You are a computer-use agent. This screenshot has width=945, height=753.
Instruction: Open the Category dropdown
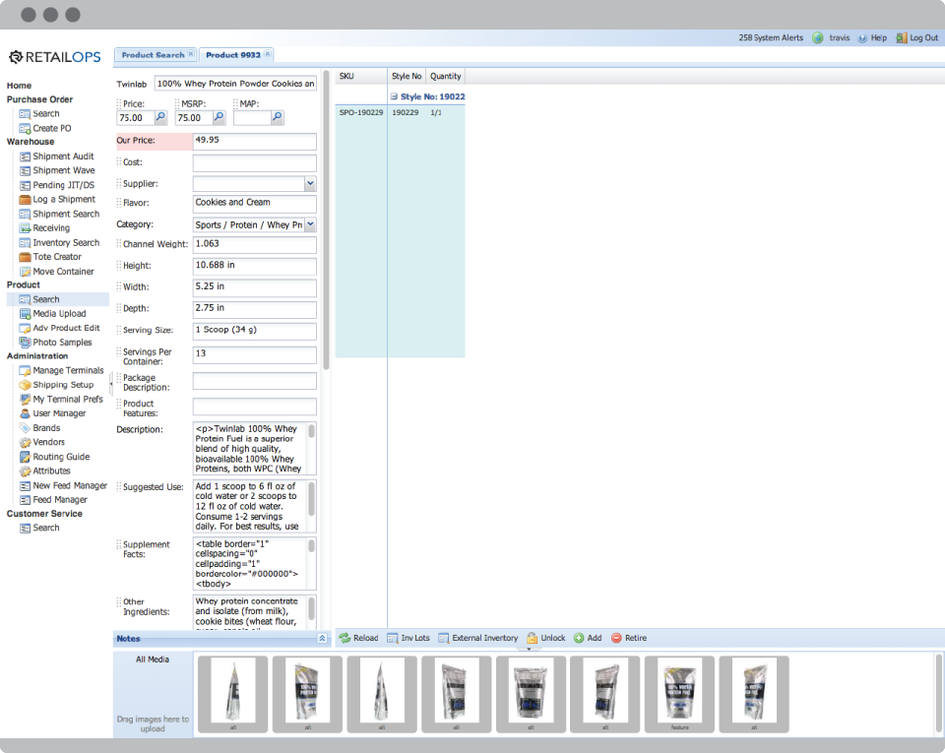click(309, 224)
